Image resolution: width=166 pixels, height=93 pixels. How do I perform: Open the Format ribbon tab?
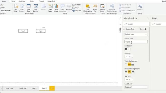click(41, 1)
